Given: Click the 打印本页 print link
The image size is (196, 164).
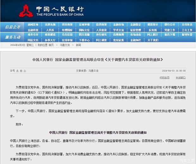Looking at the screenshot, I should pos(164,77).
